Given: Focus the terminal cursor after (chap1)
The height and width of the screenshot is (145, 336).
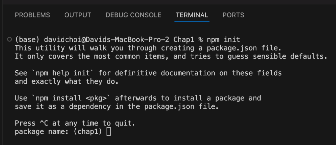Looking at the screenshot, I should [x=109, y=132].
